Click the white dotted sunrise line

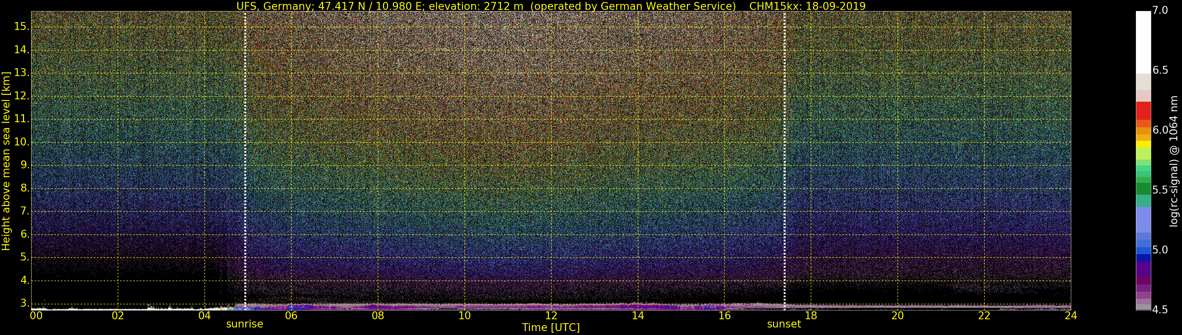pos(245,161)
